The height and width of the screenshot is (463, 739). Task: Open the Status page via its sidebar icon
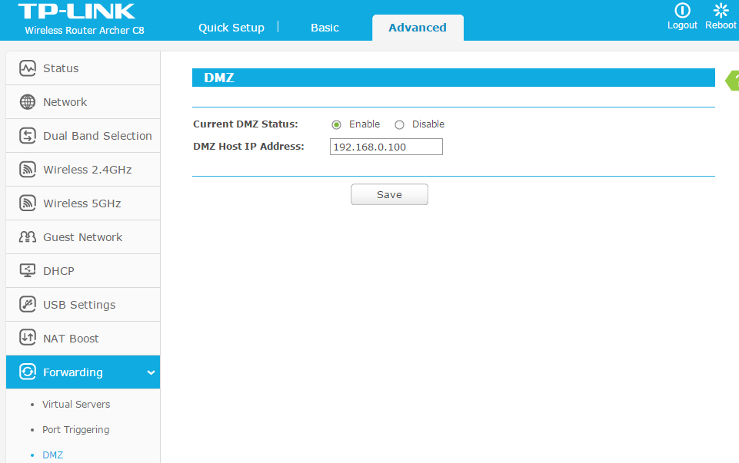pyautogui.click(x=26, y=68)
